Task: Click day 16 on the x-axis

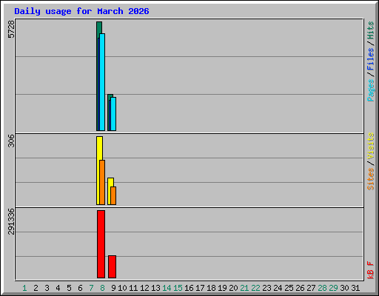Action: point(189,288)
